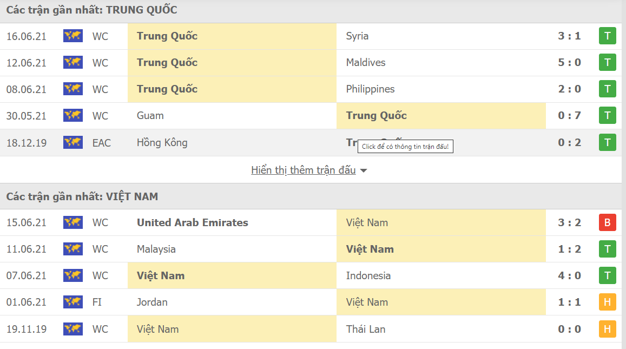This screenshot has width=626, height=349.
Task: Click the world flag icon for 16.06.21 match
Action: click(x=73, y=36)
